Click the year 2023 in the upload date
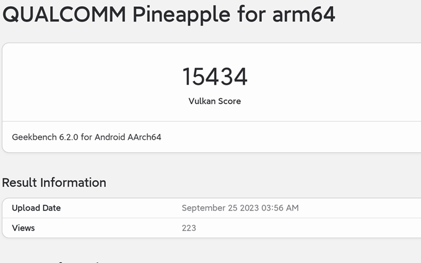 [250, 208]
